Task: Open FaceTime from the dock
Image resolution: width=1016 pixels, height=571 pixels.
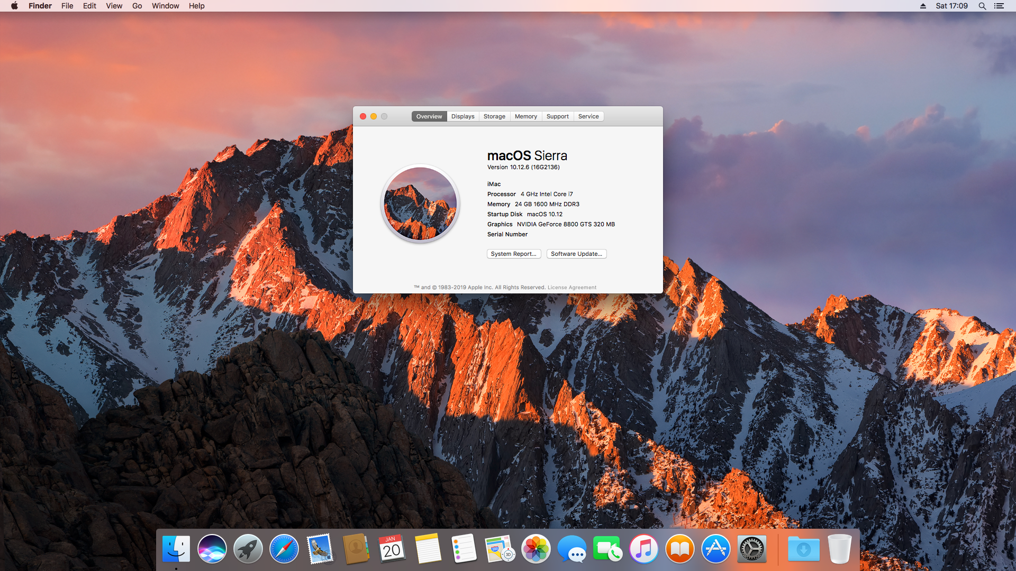Action: pos(608,549)
